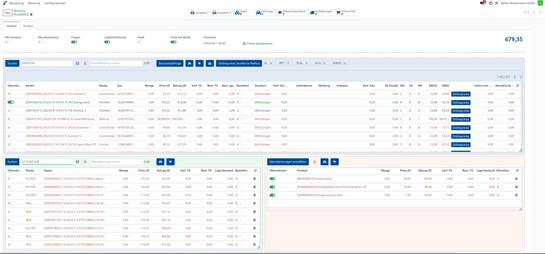This screenshot has width=545, height=254.
Task: Click the info icon in rims search bar
Action: pyautogui.click(x=77, y=162)
